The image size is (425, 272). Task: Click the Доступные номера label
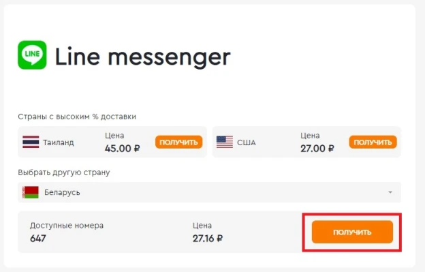pos(67,226)
